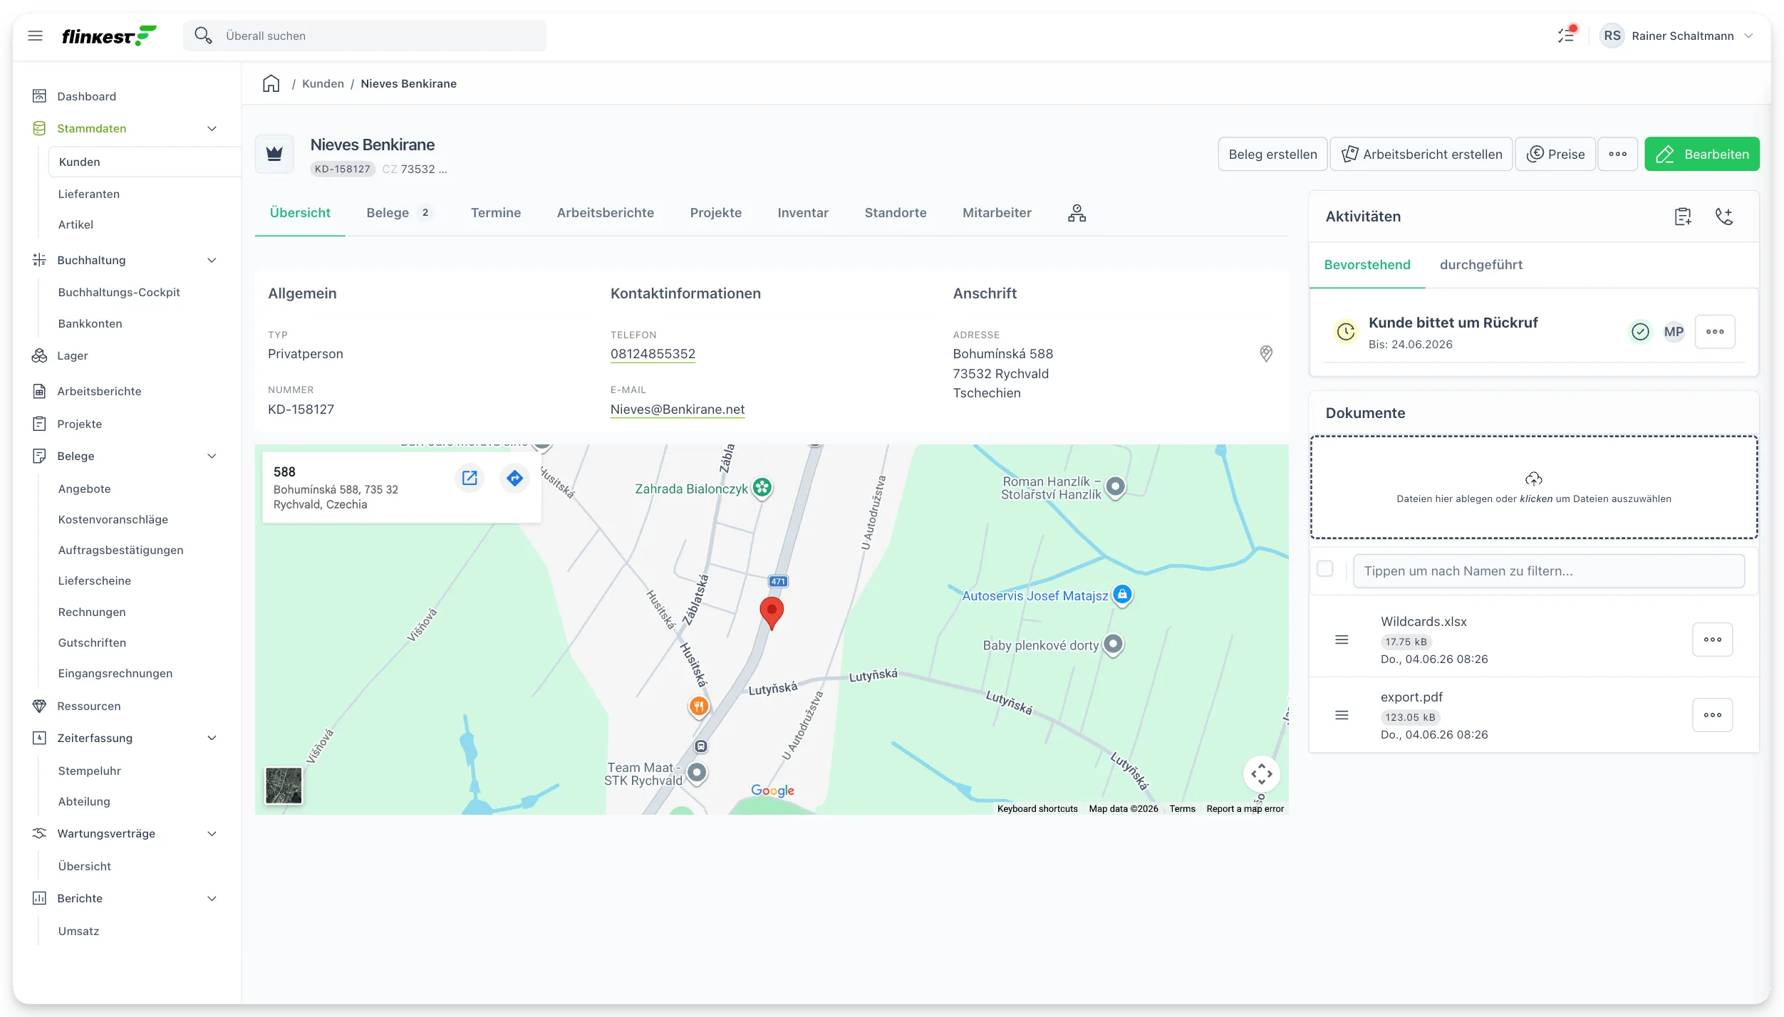Screen dimensions: 1784x1017
Task: Toggle map camera controls button
Action: 1262,774
